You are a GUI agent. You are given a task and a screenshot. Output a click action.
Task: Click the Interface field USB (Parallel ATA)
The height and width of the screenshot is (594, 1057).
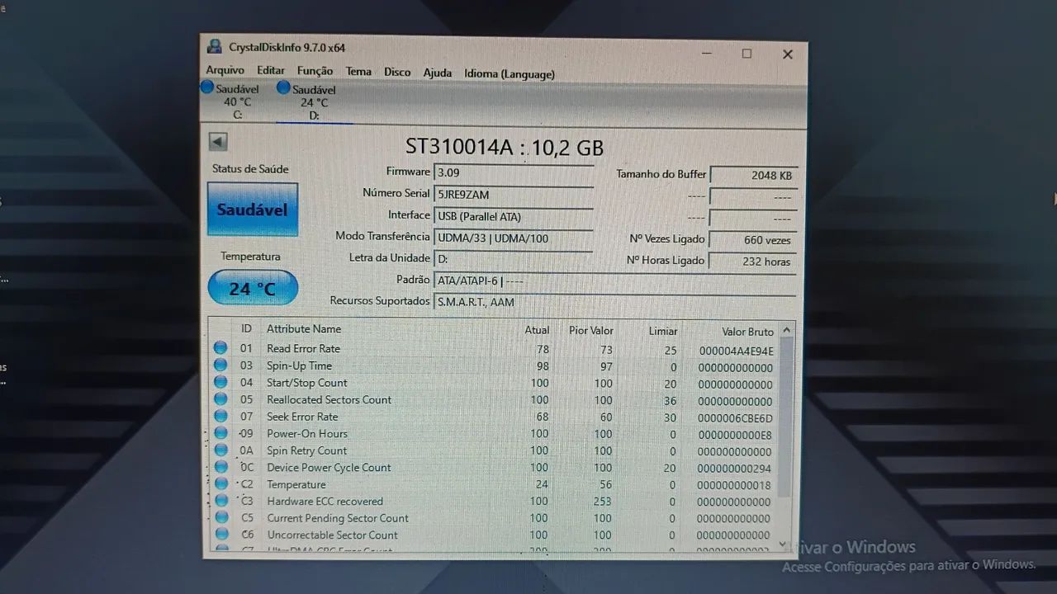coord(514,216)
